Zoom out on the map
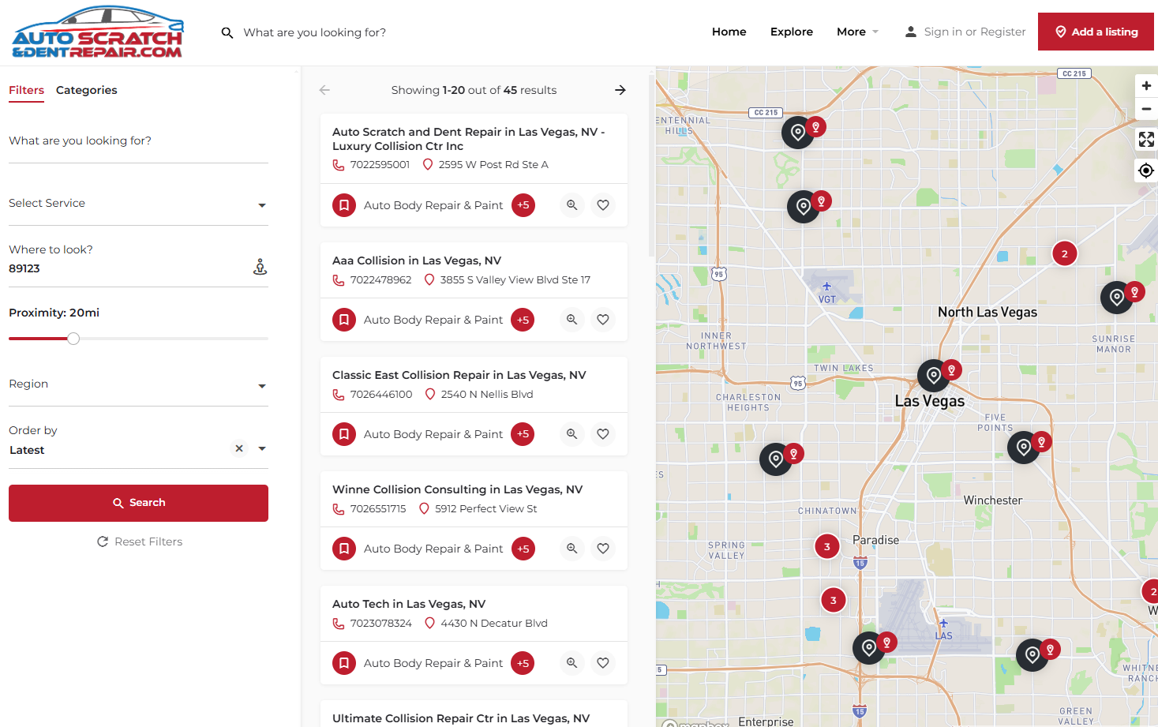The width and height of the screenshot is (1158, 727). click(x=1146, y=109)
